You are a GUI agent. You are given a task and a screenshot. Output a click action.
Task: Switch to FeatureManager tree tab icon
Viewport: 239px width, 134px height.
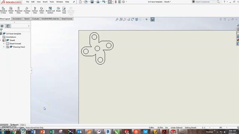(x=2, y=26)
